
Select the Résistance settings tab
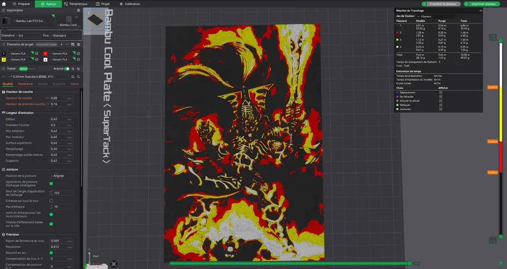pyautogui.click(x=25, y=84)
